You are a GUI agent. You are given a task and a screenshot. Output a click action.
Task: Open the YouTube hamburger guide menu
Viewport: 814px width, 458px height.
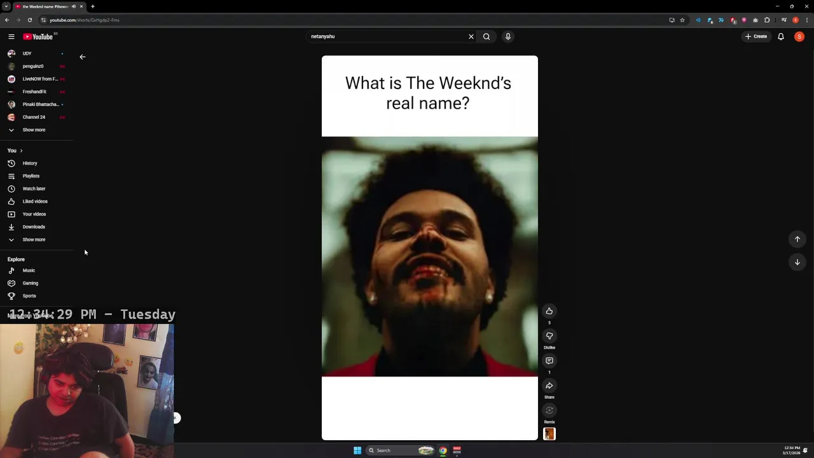tap(11, 37)
